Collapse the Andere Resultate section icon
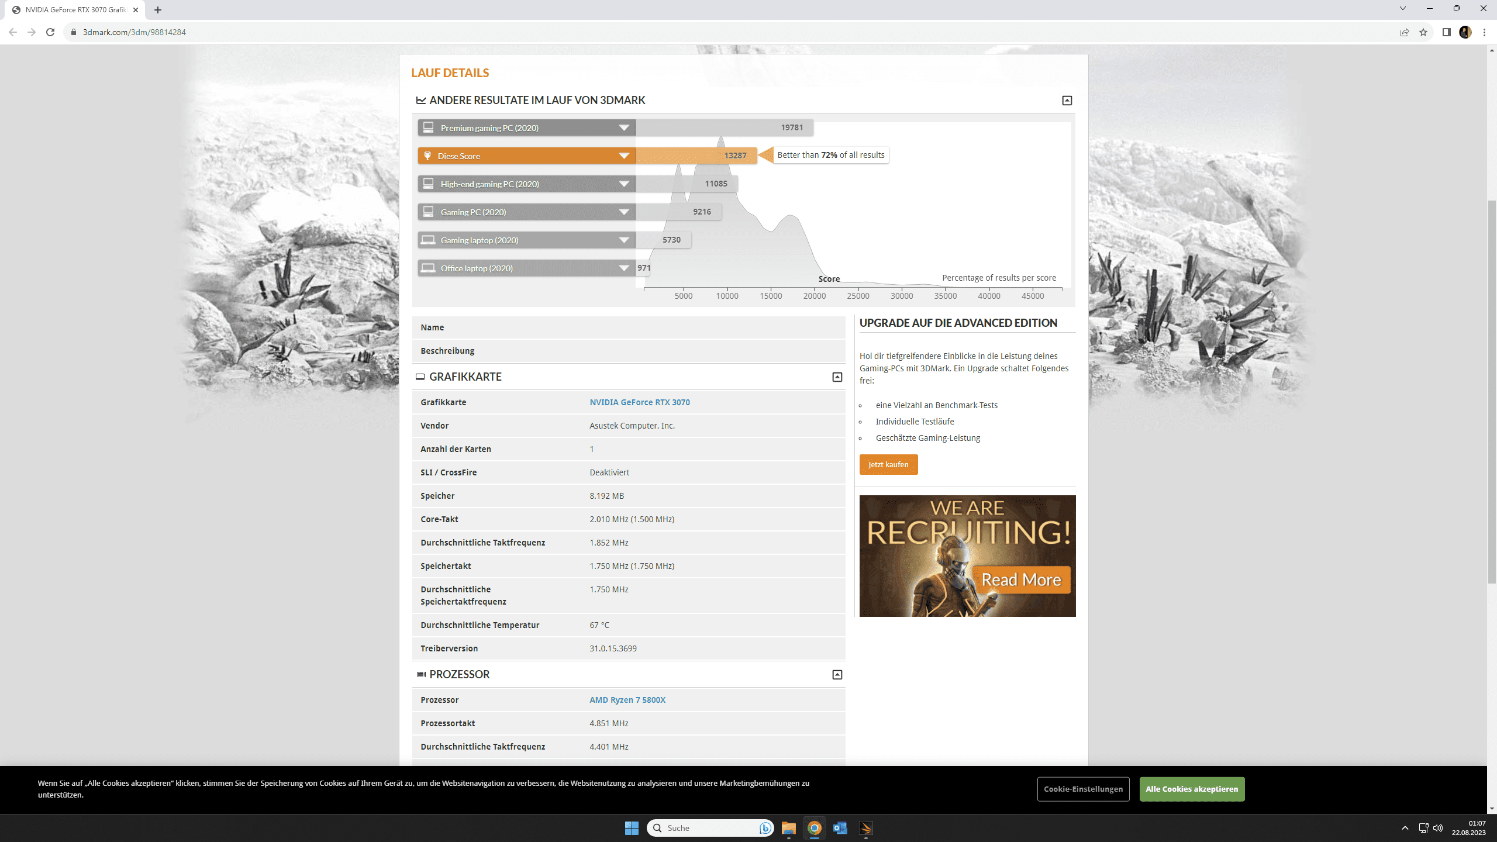This screenshot has height=842, width=1497. pos(1067,101)
